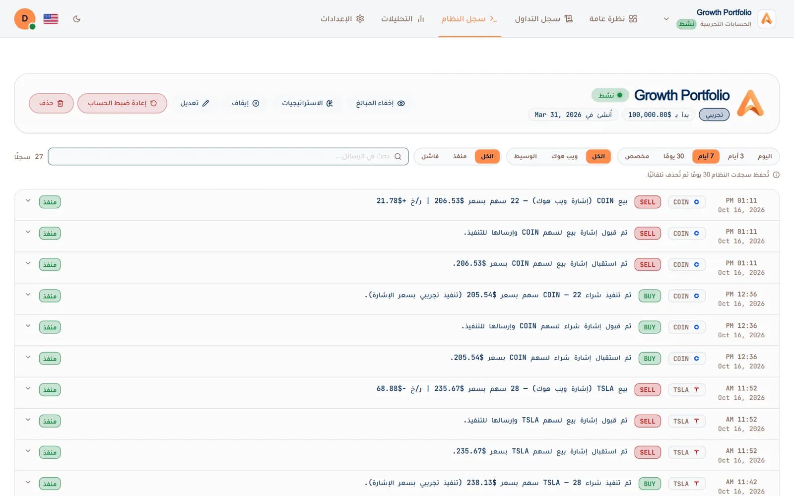Open the Settings tab
Viewport: 794px width, 496px height.
(x=342, y=19)
